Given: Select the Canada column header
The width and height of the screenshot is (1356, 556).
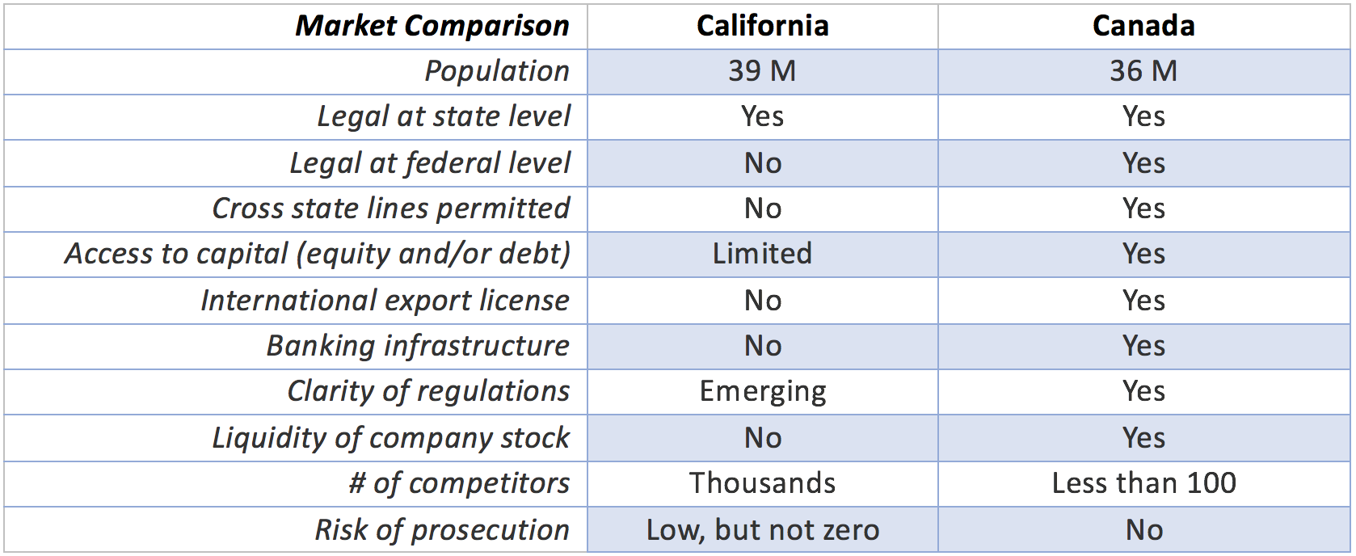Looking at the screenshot, I should tap(1143, 26).
